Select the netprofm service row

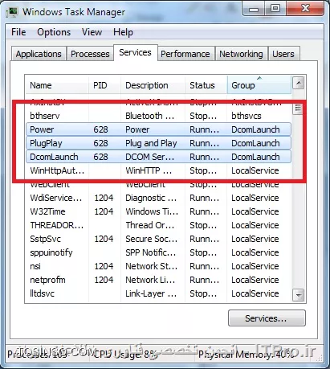(158, 280)
